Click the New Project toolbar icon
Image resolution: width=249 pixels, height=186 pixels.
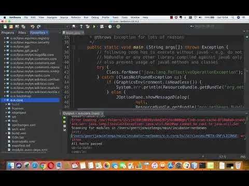tap(11, 27)
